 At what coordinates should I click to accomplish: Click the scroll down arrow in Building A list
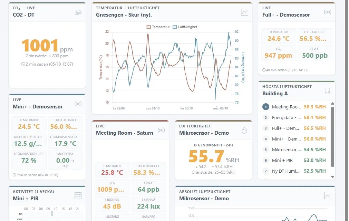click(x=332, y=177)
